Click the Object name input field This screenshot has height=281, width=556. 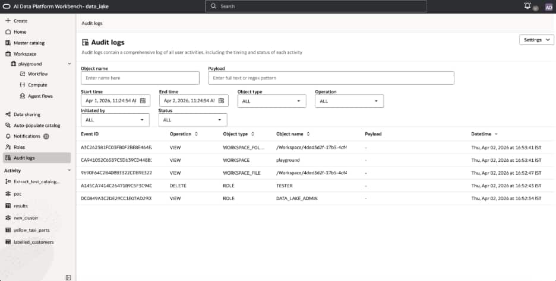coord(140,78)
